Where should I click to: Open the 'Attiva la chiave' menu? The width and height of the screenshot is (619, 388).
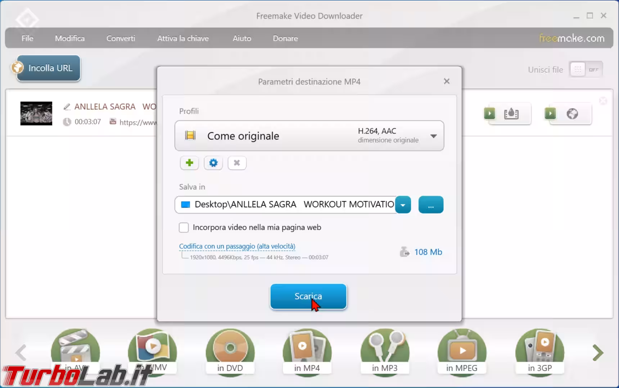tap(183, 38)
